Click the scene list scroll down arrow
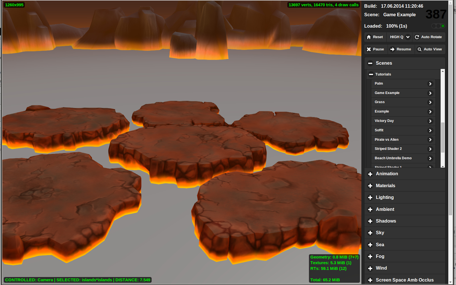The image size is (456, 285). [443, 166]
